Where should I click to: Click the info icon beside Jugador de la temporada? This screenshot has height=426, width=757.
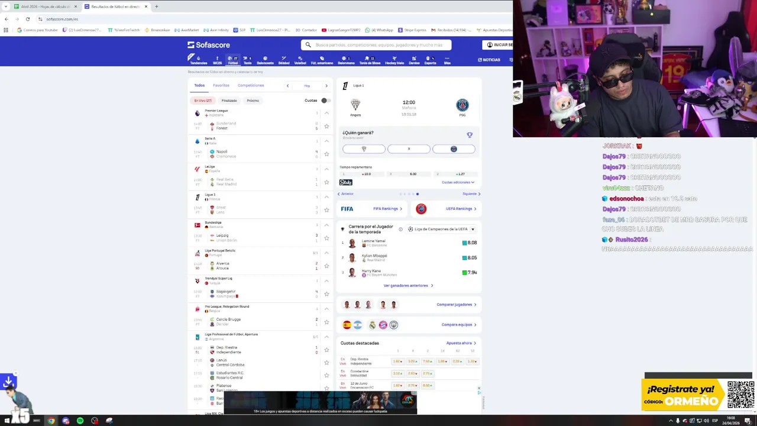pos(400,229)
